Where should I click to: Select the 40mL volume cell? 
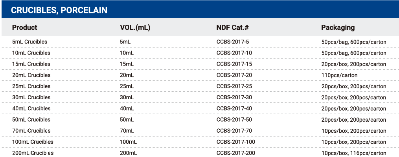[127, 108]
